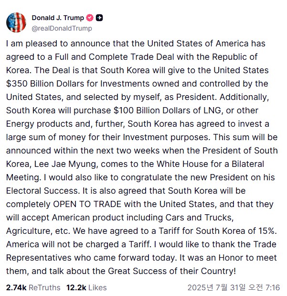This screenshot has width=287, height=296.
Task: Click the "Electoral Success" phrase
Action: pos(42,191)
